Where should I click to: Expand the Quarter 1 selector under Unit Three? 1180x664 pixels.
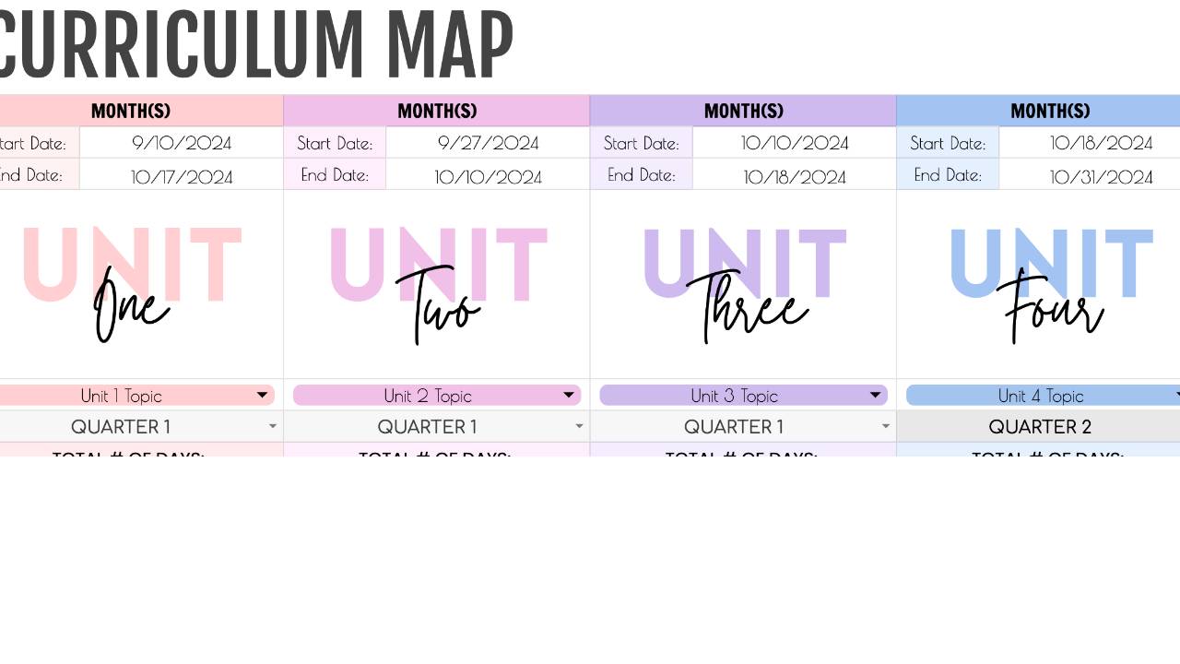click(x=885, y=426)
